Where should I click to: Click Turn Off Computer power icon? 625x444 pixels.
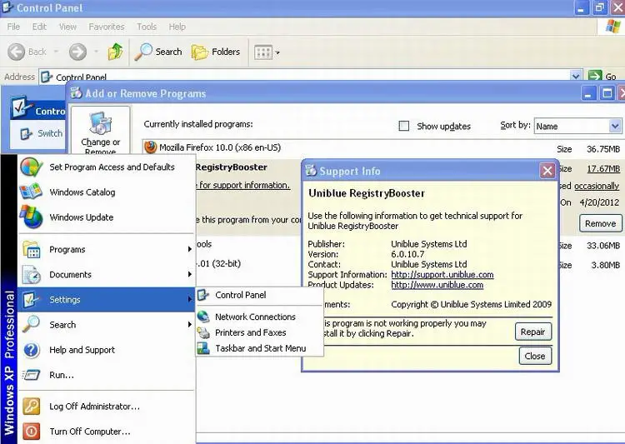click(31, 432)
